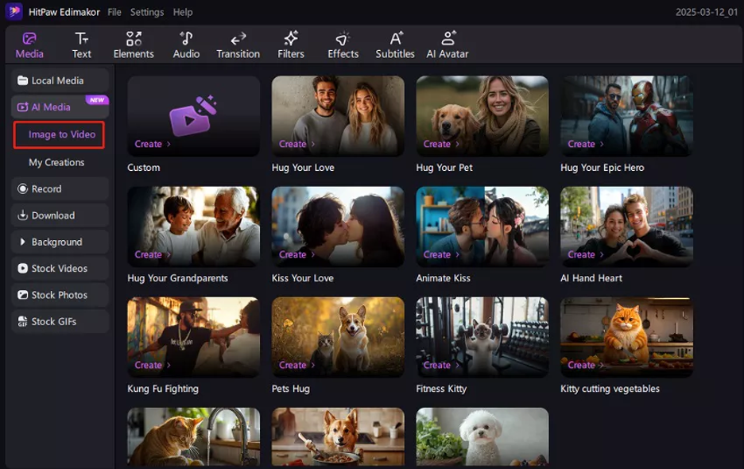Open the Audio panel icon
The width and height of the screenshot is (744, 469).
tap(186, 38)
